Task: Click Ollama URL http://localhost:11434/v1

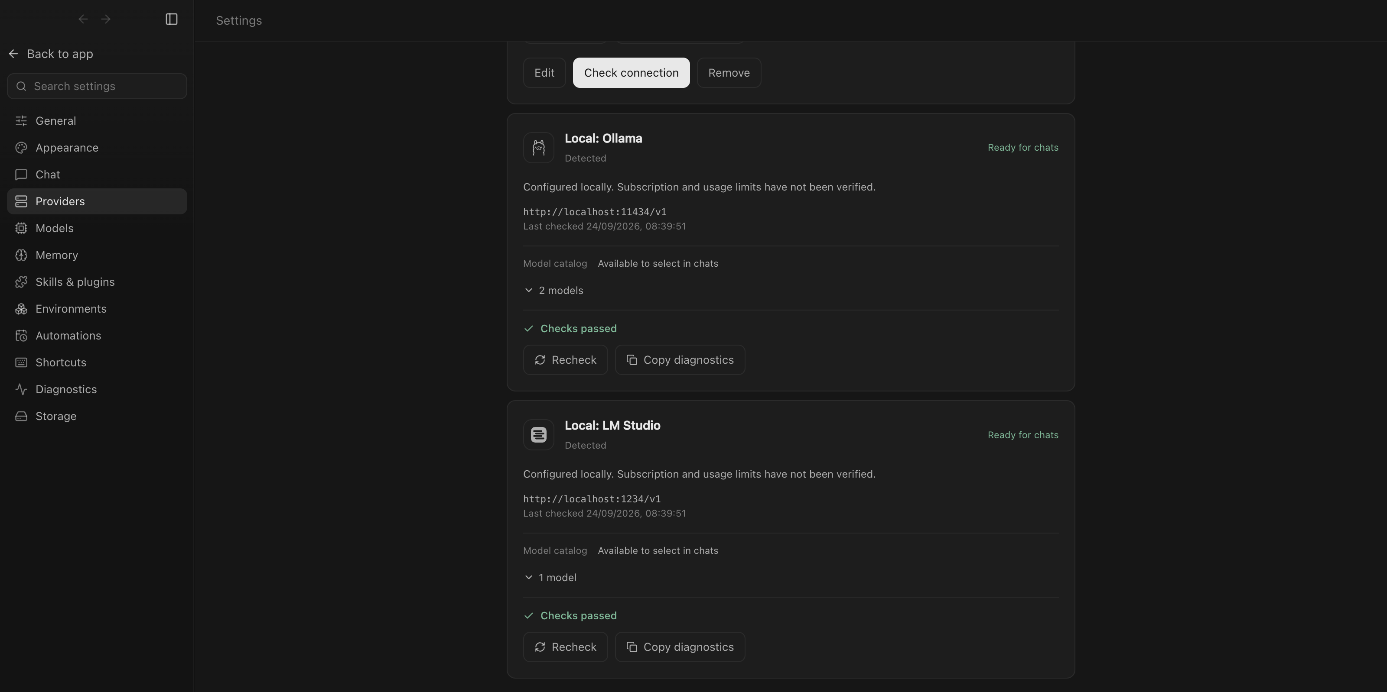Action: [594, 212]
